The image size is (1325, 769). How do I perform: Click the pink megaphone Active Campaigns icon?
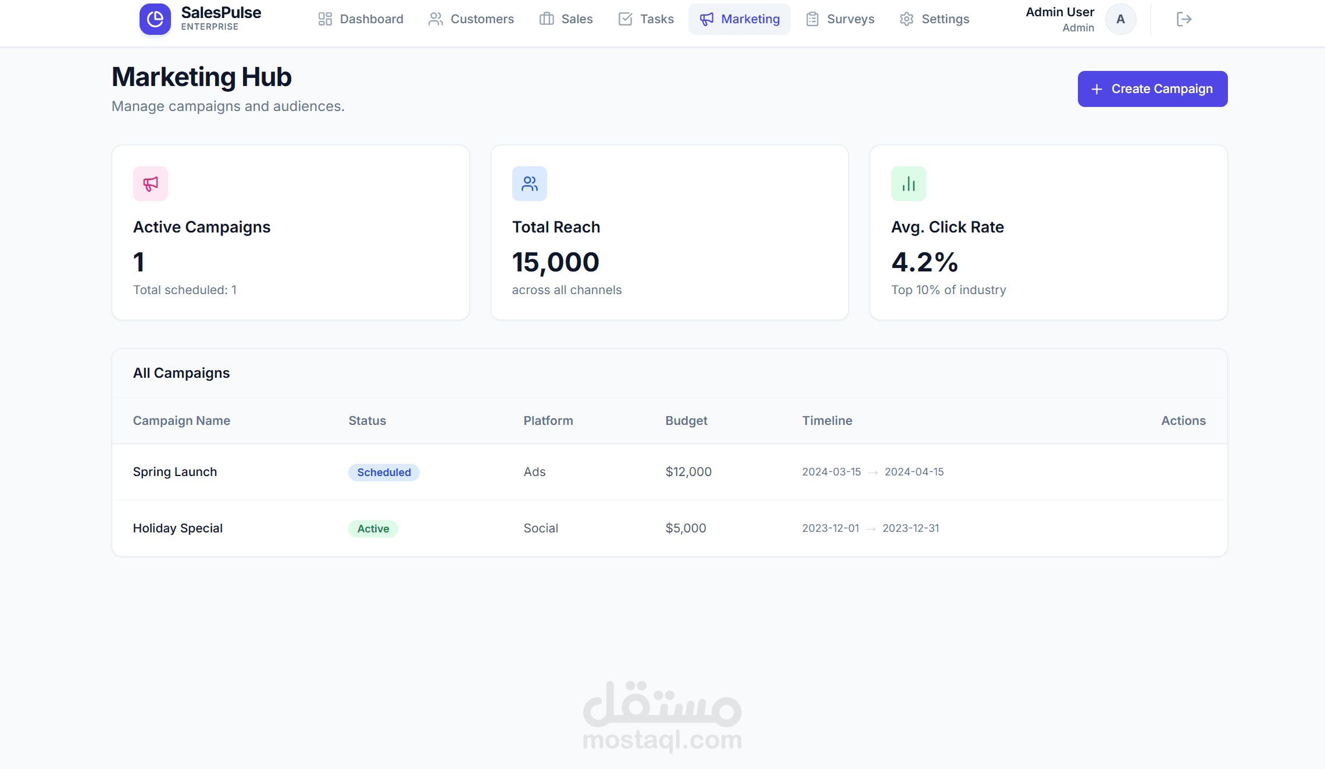tap(151, 184)
